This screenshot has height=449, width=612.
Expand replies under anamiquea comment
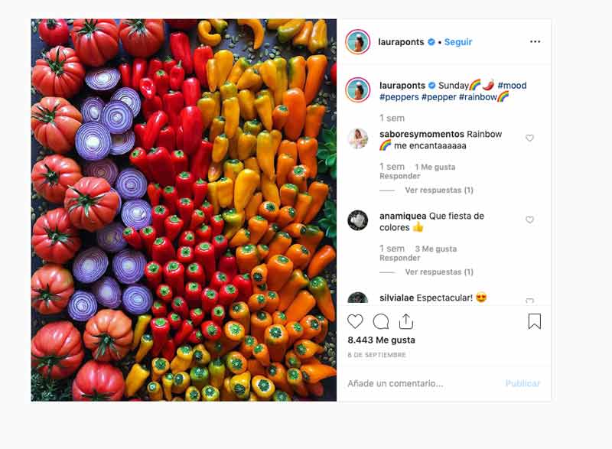pos(439,272)
